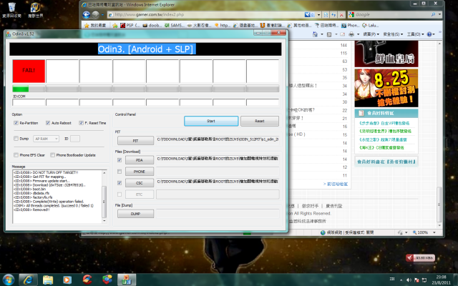458x286 pixels.
Task: Click the add to favorites bar star
Action: [x=115, y=26]
